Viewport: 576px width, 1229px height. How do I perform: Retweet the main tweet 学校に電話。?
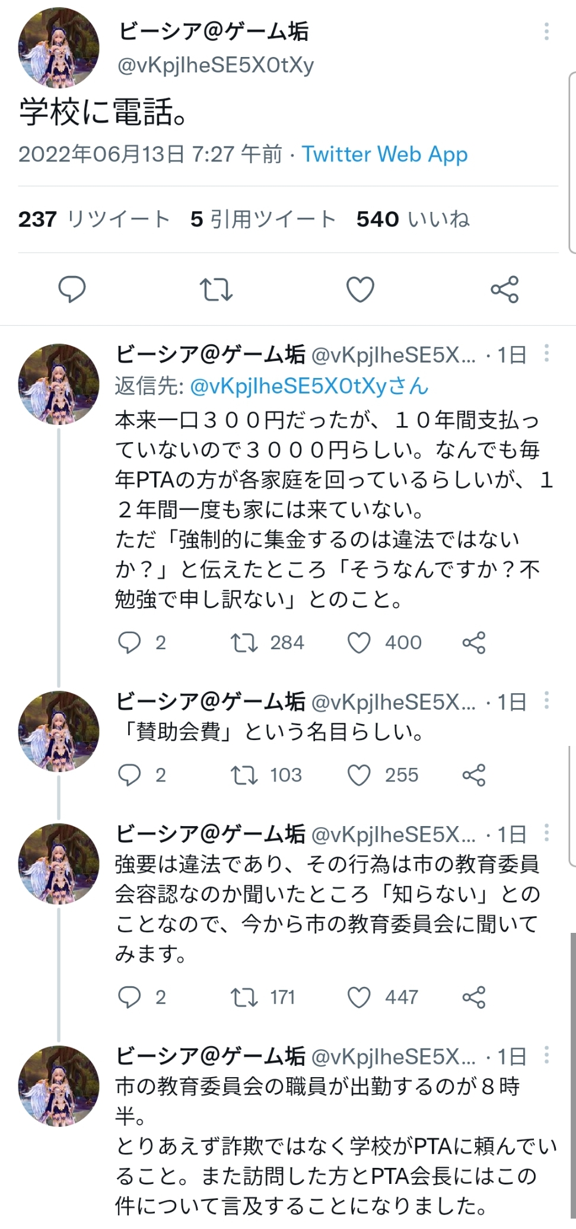point(216,290)
